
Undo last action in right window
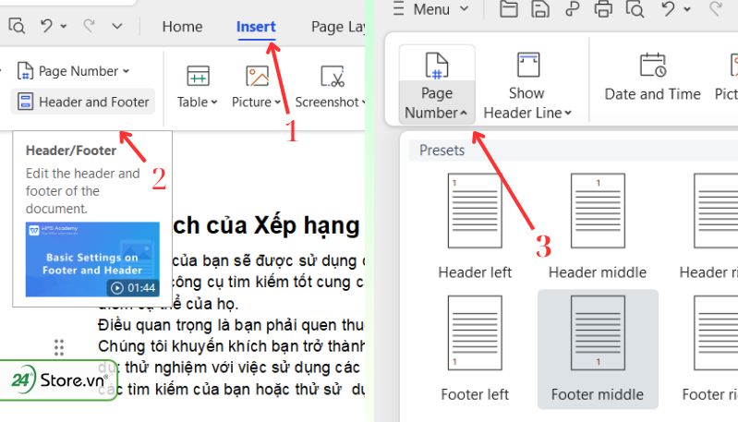tap(668, 8)
